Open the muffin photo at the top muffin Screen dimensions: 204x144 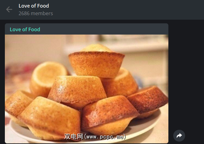[x=97, y=61]
